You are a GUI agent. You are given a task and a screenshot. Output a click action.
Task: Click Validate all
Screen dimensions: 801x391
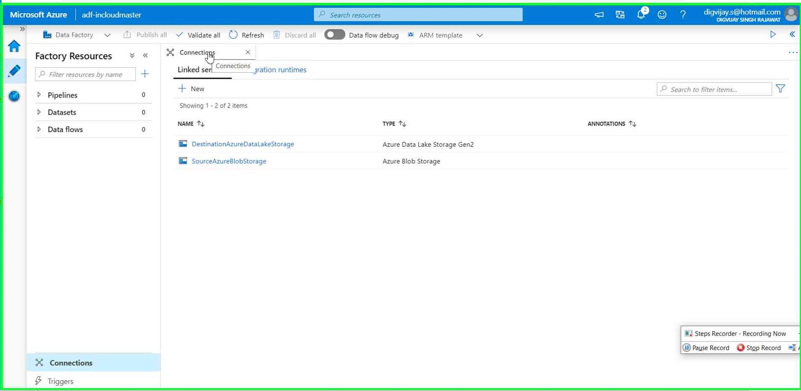[x=198, y=35]
